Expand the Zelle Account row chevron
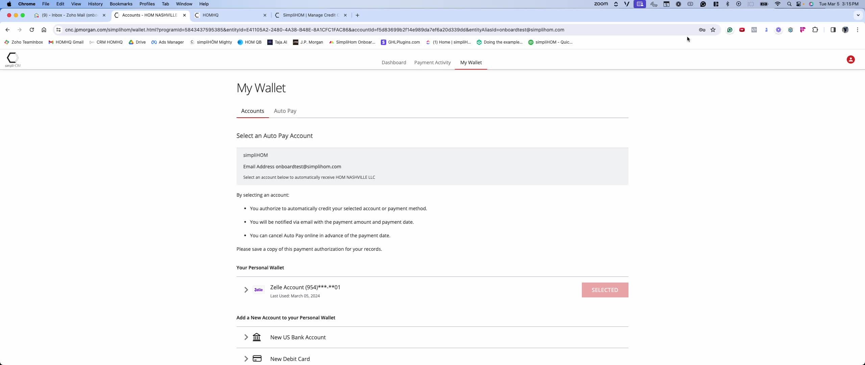Screen dimensions: 865x365 [246, 290]
